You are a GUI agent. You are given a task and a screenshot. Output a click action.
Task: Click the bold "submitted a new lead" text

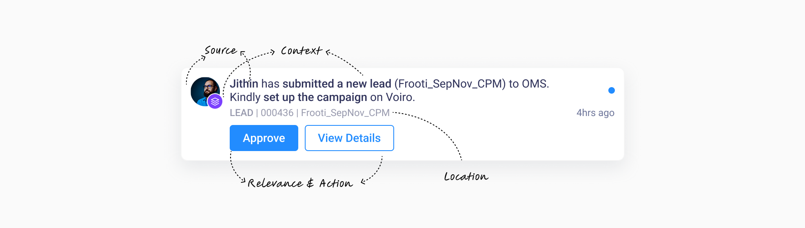[337, 84]
